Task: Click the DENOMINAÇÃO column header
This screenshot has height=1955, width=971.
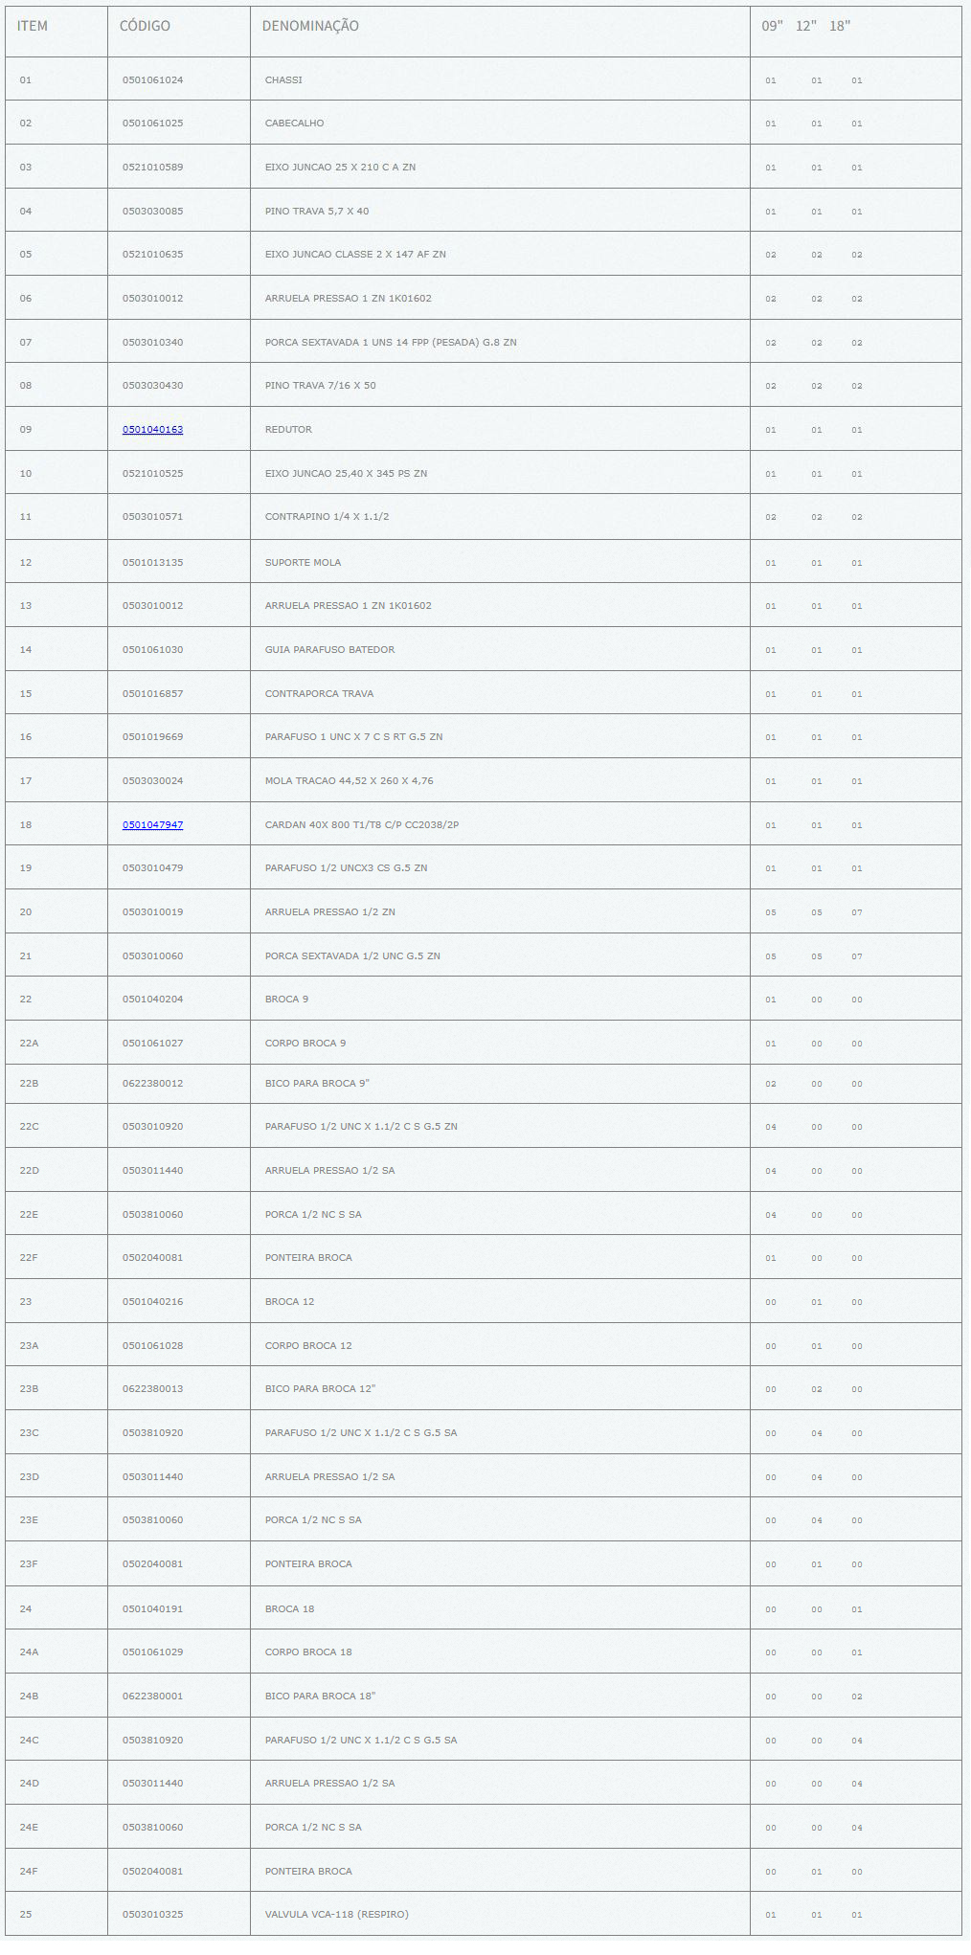Action: pos(310,26)
